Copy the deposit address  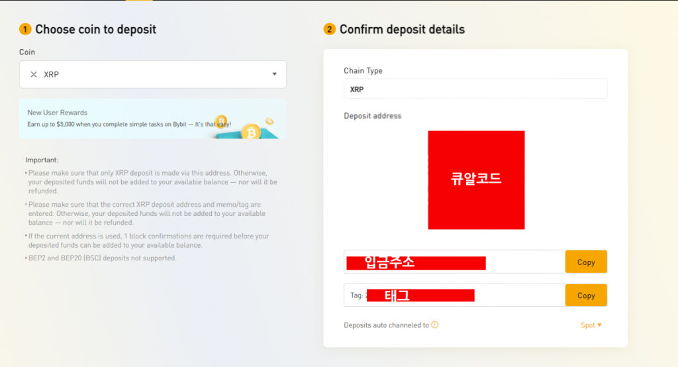tap(586, 262)
